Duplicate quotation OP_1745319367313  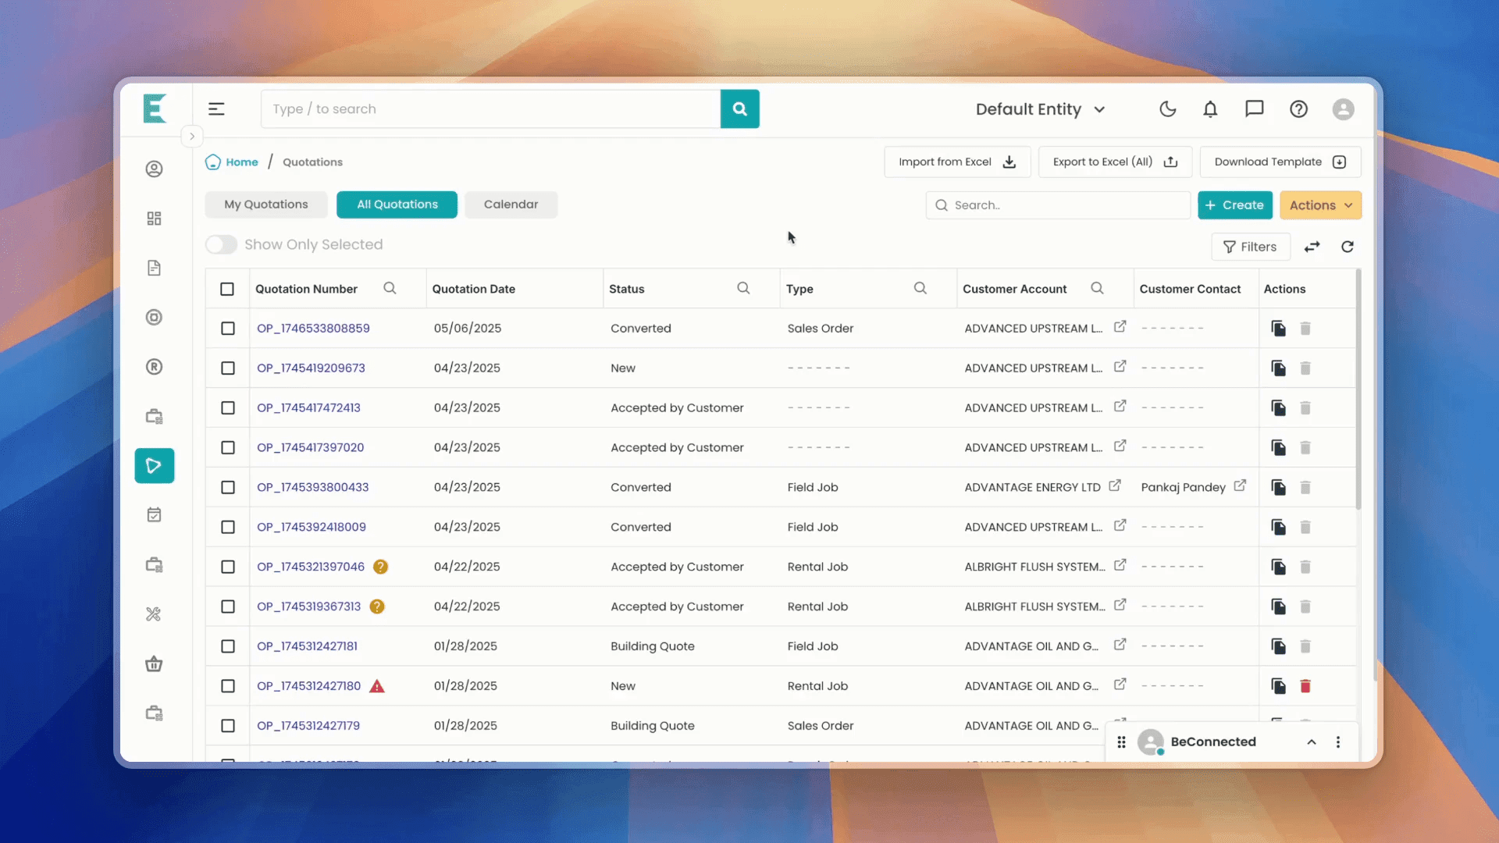pos(1278,606)
